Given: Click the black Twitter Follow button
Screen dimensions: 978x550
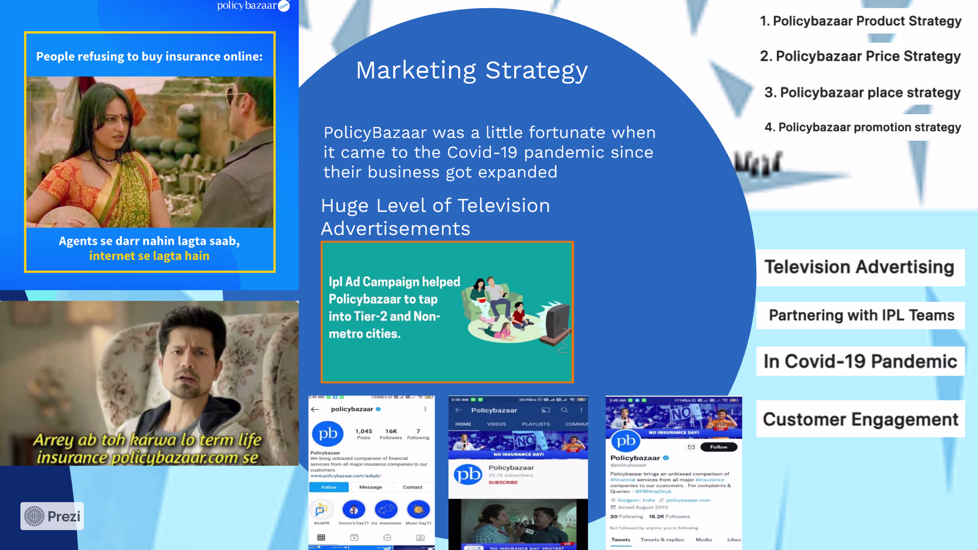Looking at the screenshot, I should (719, 447).
